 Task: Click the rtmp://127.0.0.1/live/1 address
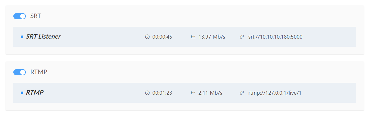pyautogui.click(x=275, y=93)
